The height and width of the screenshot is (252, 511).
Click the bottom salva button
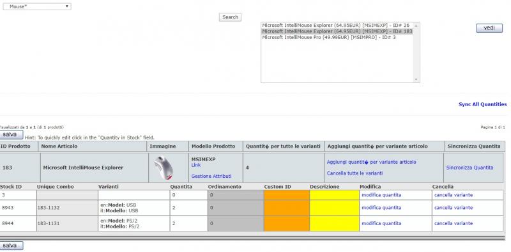click(x=10, y=246)
